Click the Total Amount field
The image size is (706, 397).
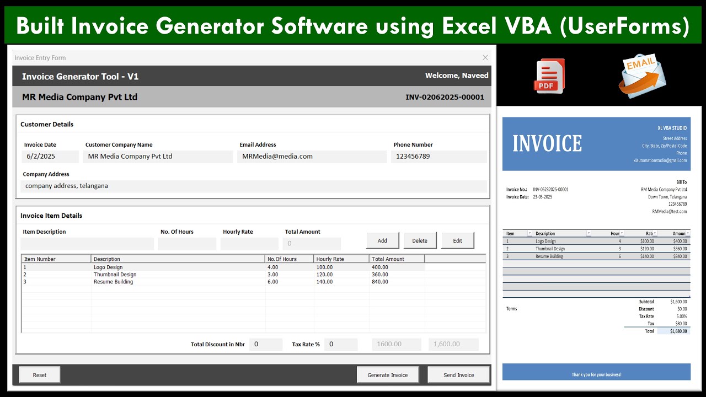[312, 244]
